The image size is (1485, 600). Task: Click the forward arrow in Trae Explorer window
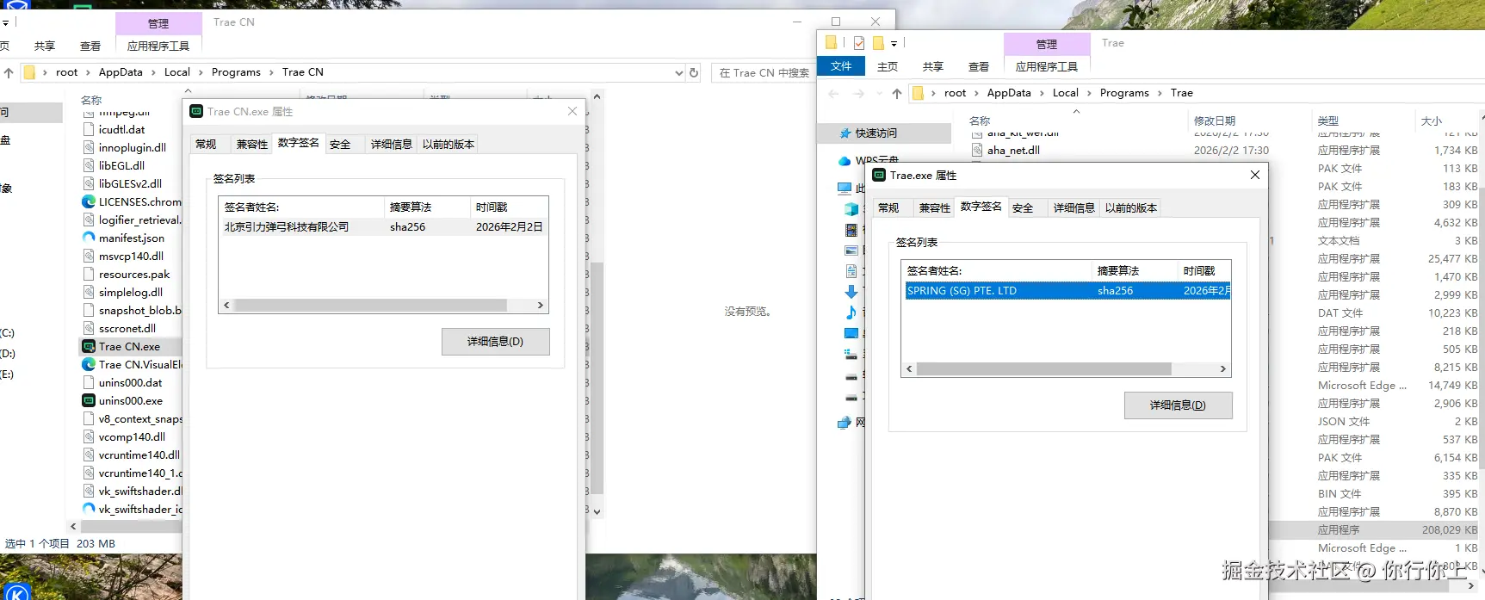point(858,93)
